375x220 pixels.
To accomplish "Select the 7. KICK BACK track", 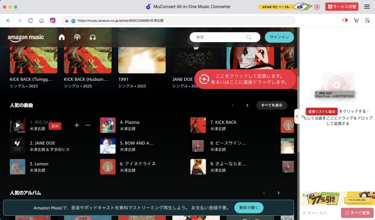I will pyautogui.click(x=224, y=122).
